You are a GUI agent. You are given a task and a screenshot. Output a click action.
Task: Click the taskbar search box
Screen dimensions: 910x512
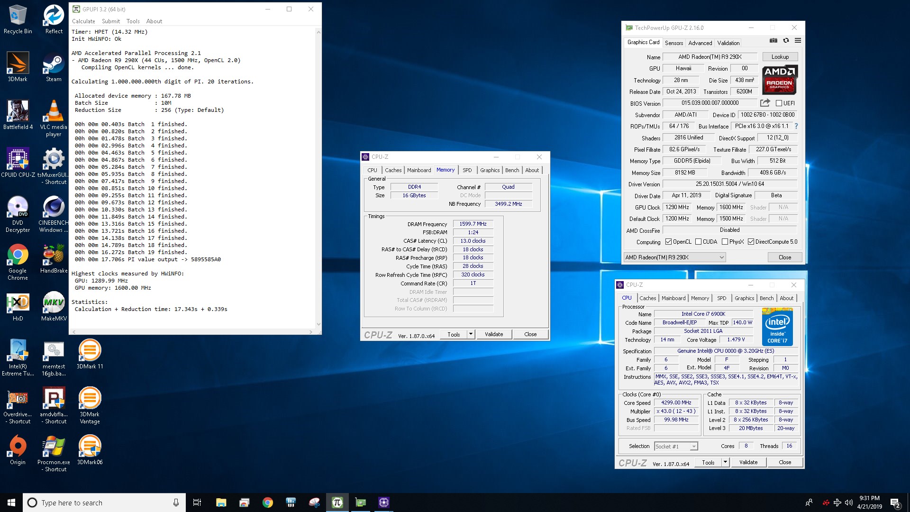coord(104,503)
